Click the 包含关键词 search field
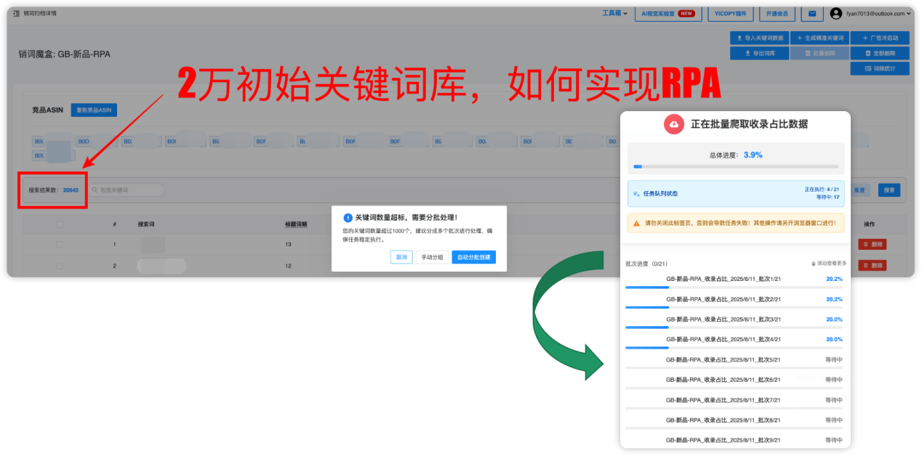This screenshot has width=922, height=456. click(x=125, y=190)
